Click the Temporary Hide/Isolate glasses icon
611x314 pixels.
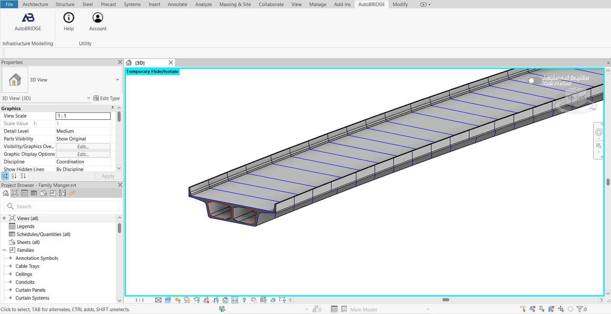(x=235, y=300)
